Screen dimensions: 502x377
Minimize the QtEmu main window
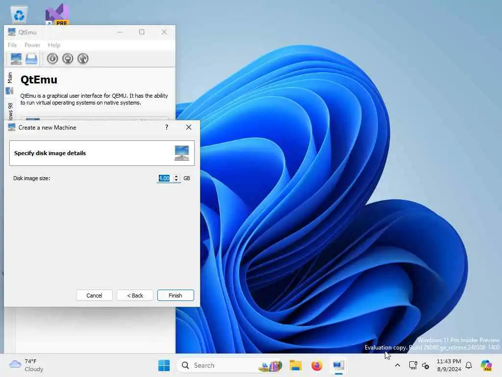point(120,32)
